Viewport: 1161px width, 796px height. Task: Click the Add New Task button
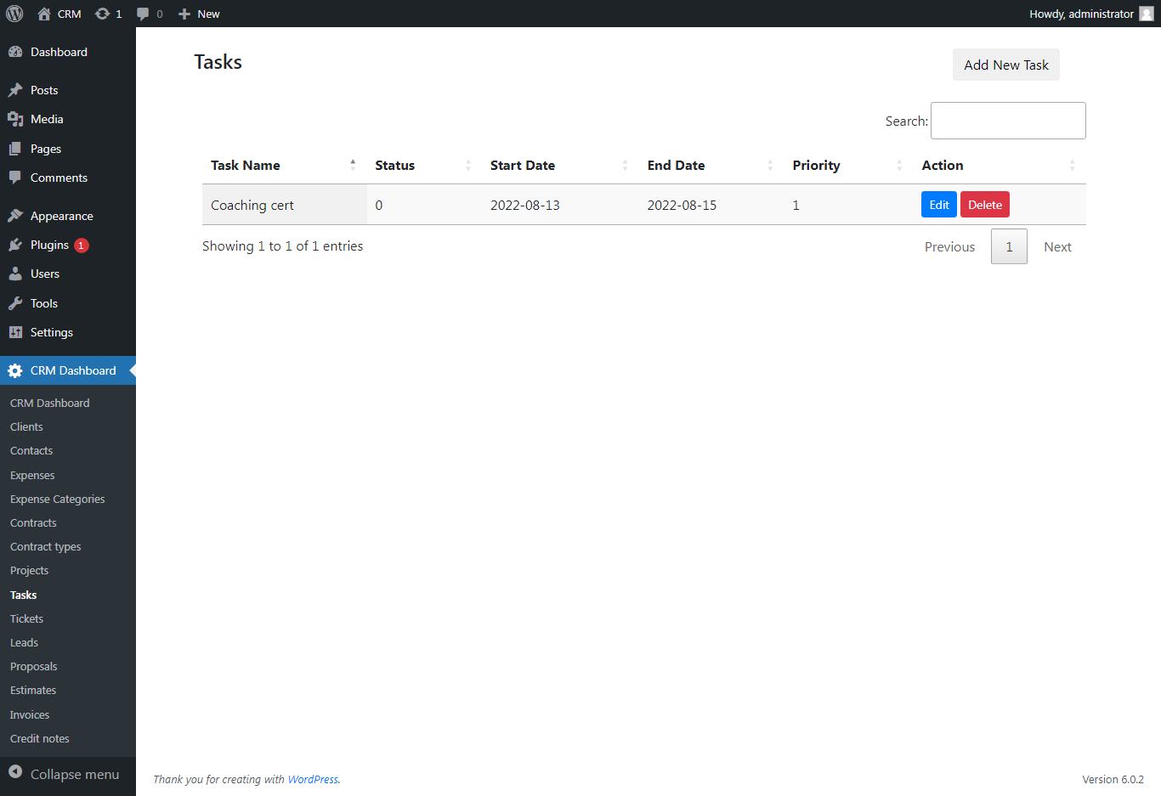1005,65
